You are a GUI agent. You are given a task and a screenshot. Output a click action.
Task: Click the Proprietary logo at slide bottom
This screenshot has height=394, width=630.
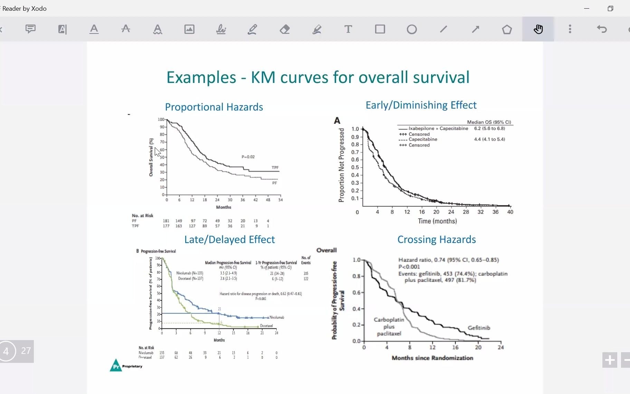tap(126, 366)
